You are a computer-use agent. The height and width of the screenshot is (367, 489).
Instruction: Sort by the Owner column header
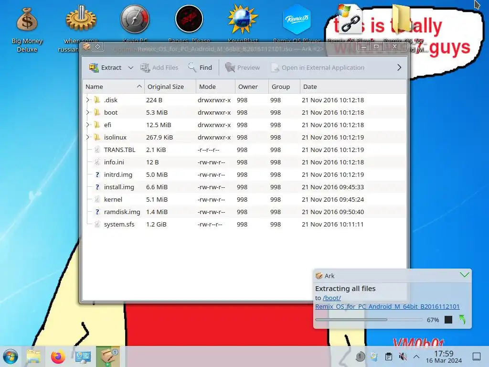point(252,87)
